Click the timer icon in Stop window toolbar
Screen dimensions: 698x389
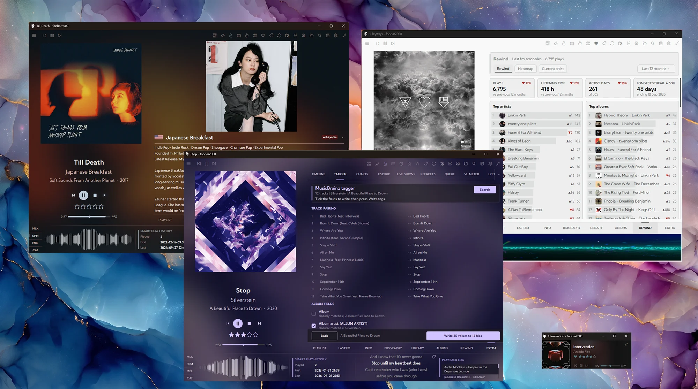[401, 164]
